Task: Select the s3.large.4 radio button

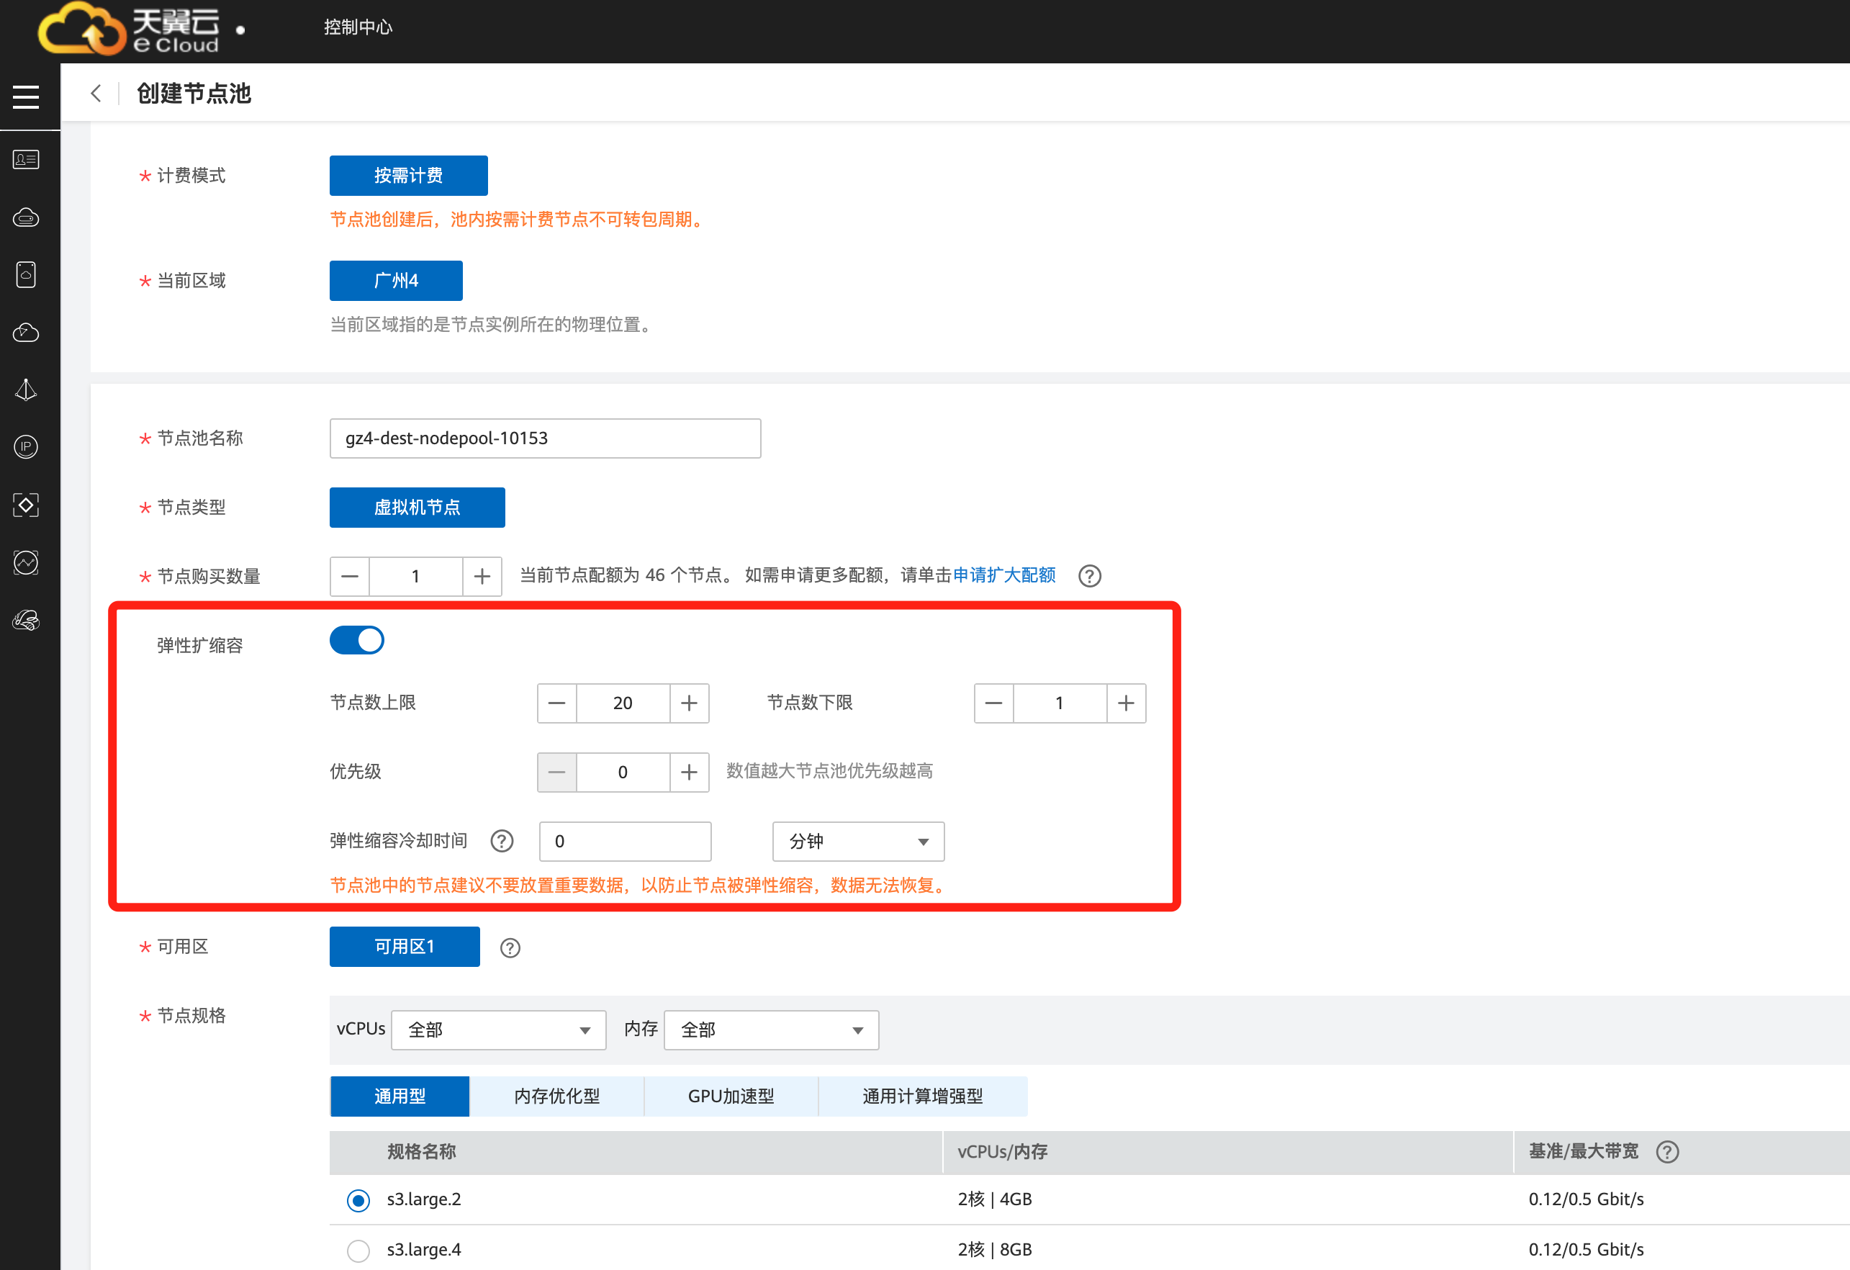Action: coord(358,1250)
